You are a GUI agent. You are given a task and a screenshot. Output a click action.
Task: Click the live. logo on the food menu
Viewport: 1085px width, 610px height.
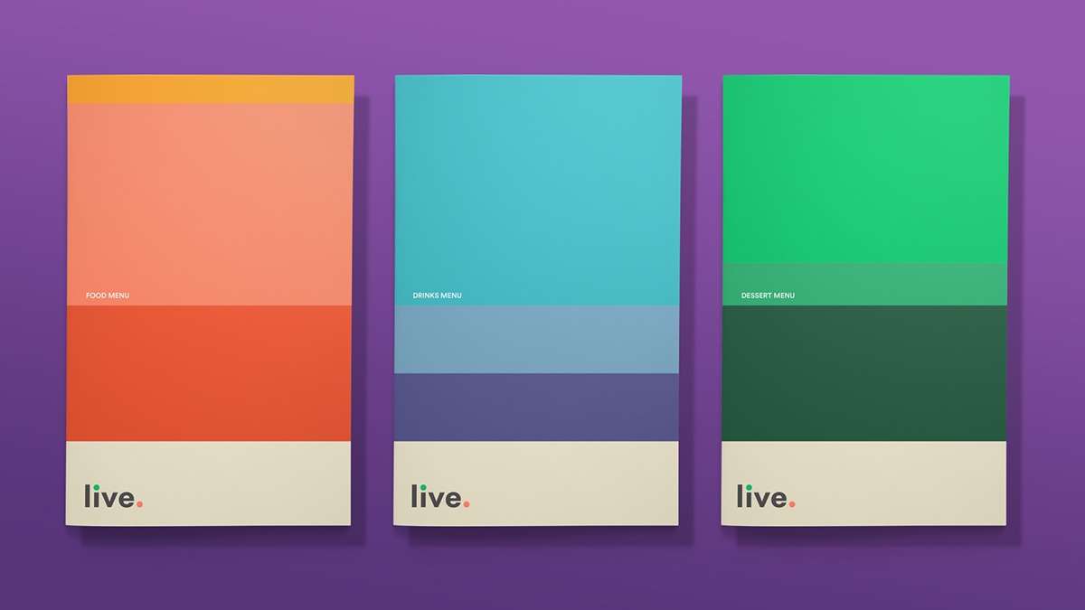click(112, 496)
